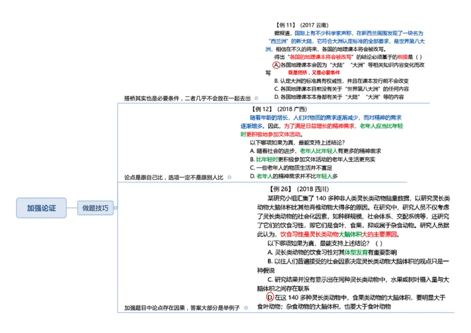Click question line 得出"各国的地理课本将会被改写"的结论
This screenshot has height=333, width=471.
tap(348, 56)
